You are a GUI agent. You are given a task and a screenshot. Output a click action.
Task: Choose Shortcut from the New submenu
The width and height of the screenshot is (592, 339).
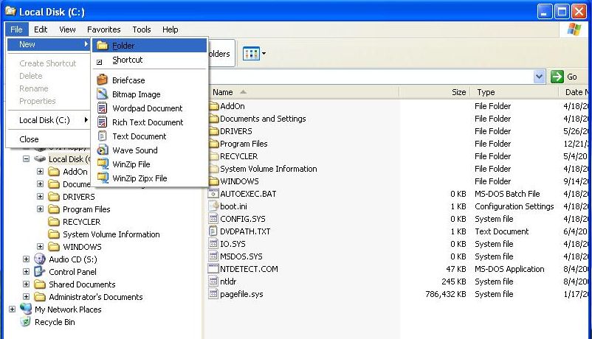pos(127,60)
